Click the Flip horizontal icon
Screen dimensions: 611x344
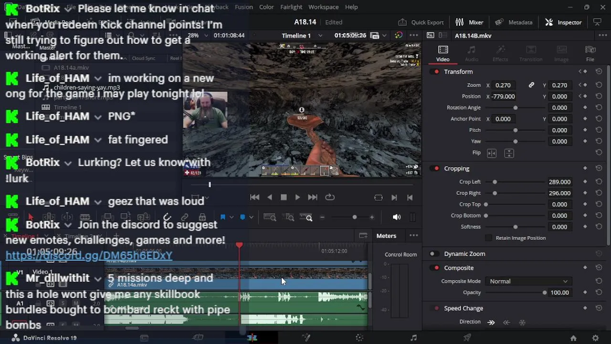coord(492,153)
